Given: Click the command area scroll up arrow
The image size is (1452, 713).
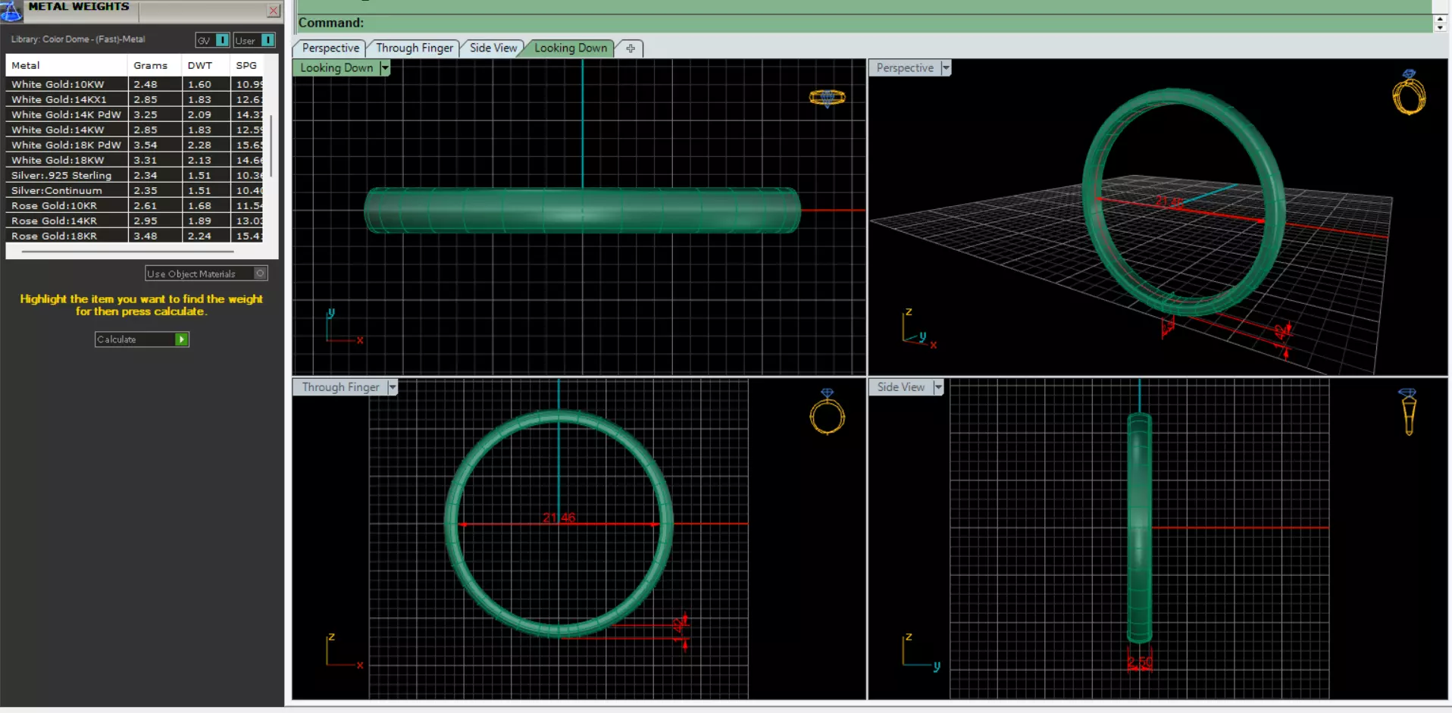Looking at the screenshot, I should click(1440, 18).
